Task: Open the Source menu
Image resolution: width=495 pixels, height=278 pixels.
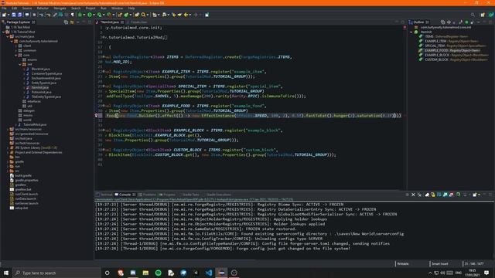Action: [x=27, y=8]
